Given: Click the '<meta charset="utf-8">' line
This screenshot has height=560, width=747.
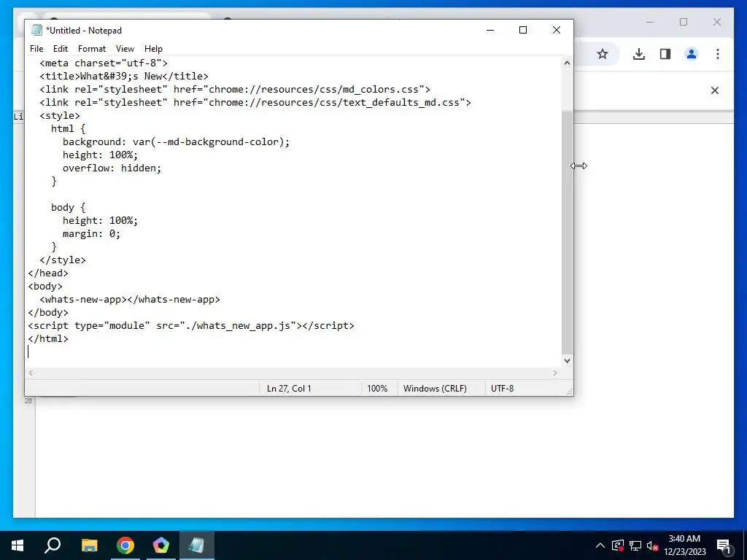Looking at the screenshot, I should pos(104,63).
